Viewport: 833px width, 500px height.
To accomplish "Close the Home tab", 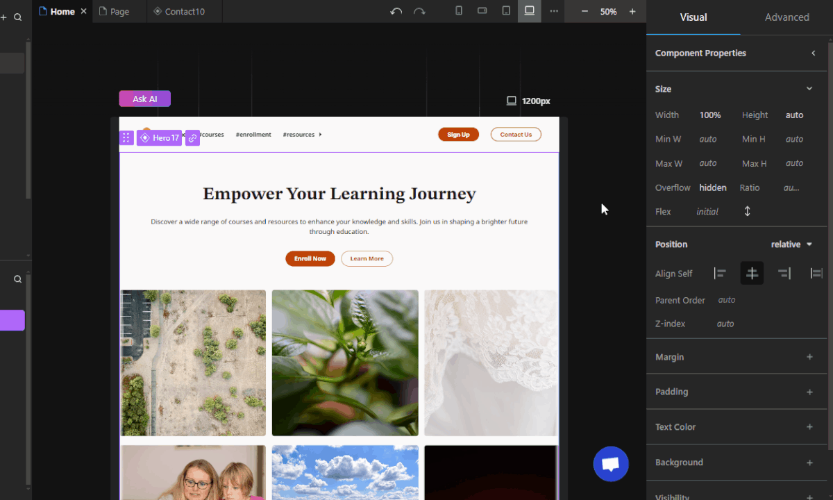I will coord(84,12).
